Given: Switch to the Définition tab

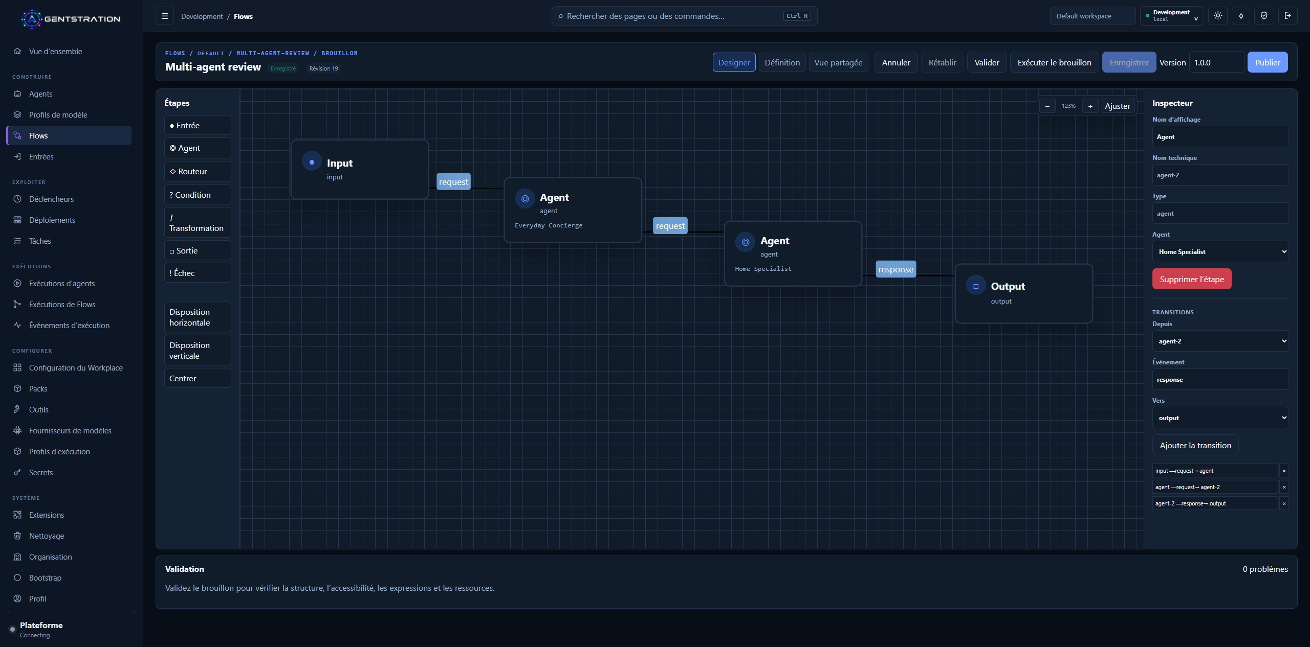Looking at the screenshot, I should 782,62.
